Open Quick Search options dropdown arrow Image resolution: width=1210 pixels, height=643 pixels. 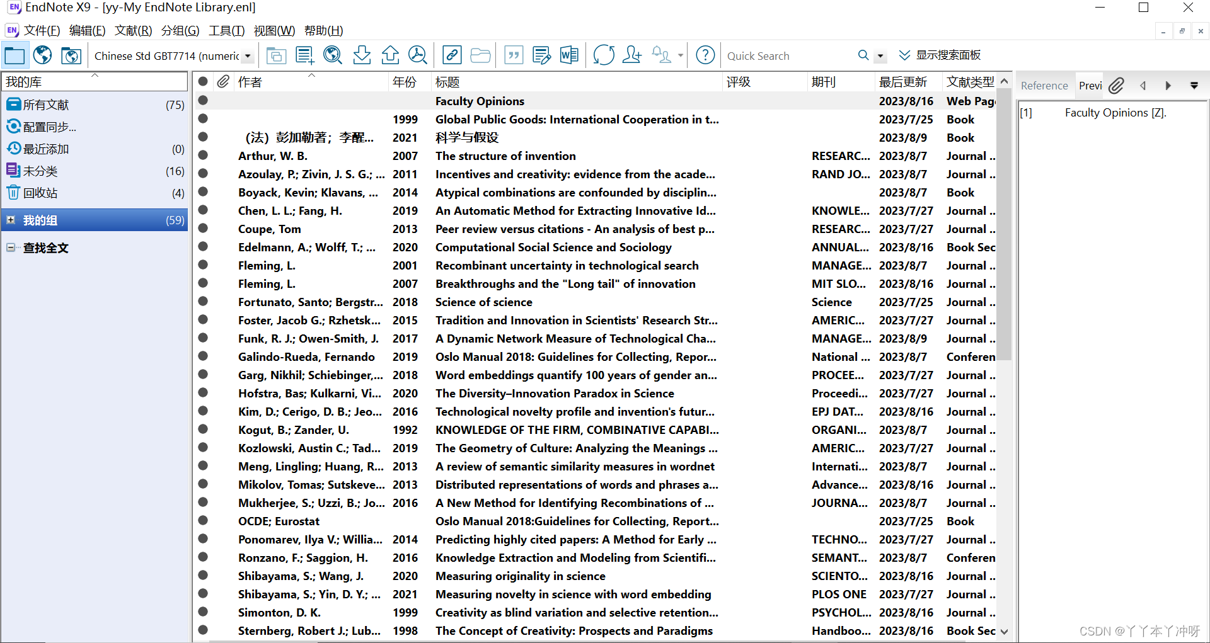coord(880,56)
